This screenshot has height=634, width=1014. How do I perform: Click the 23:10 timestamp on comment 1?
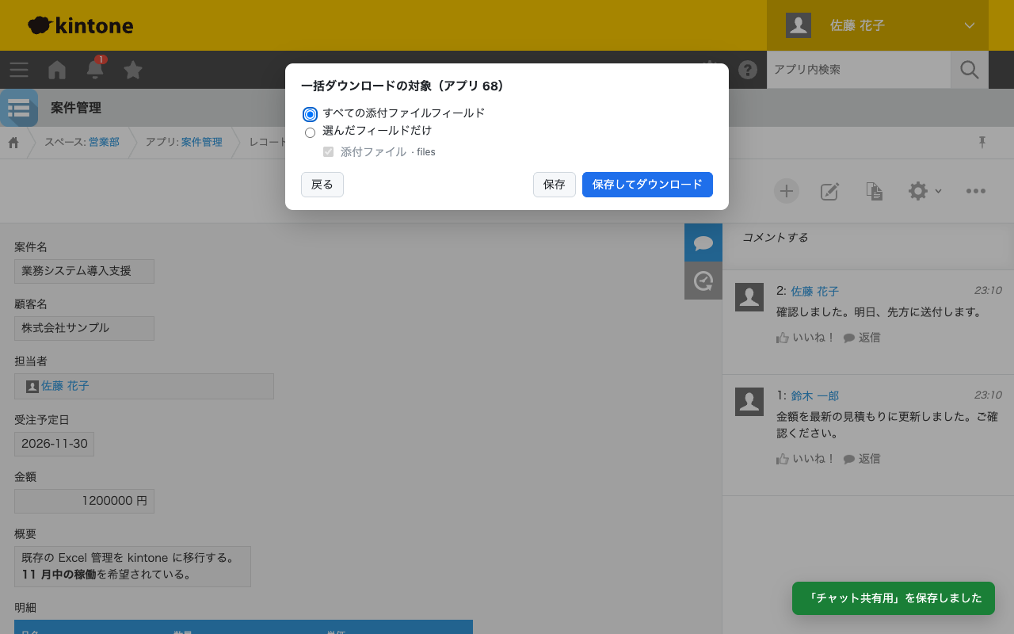988,395
